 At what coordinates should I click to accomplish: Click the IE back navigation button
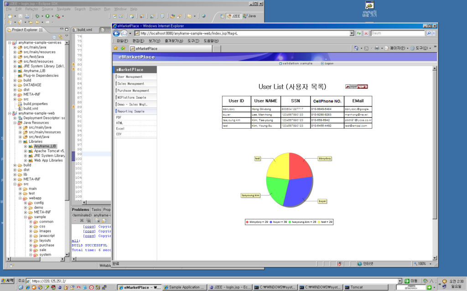click(x=116, y=33)
